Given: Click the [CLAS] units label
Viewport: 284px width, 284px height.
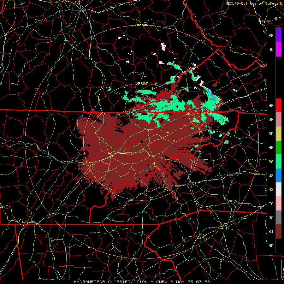Looking at the screenshot, I should 267,22.
